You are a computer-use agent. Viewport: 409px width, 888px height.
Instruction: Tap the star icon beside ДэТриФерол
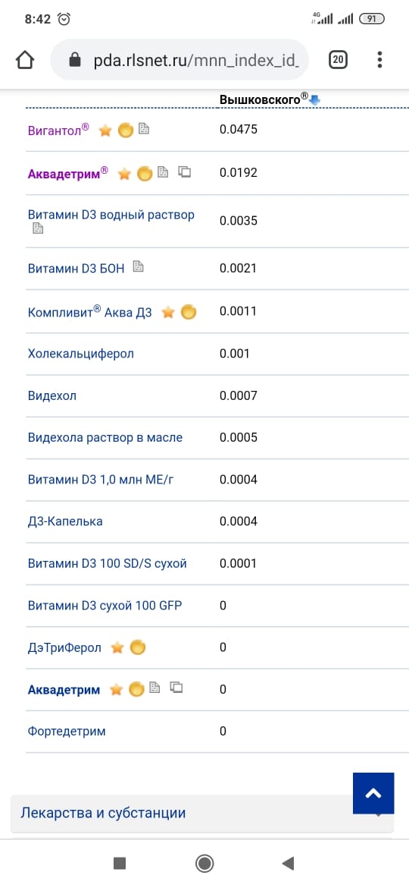pos(117,647)
